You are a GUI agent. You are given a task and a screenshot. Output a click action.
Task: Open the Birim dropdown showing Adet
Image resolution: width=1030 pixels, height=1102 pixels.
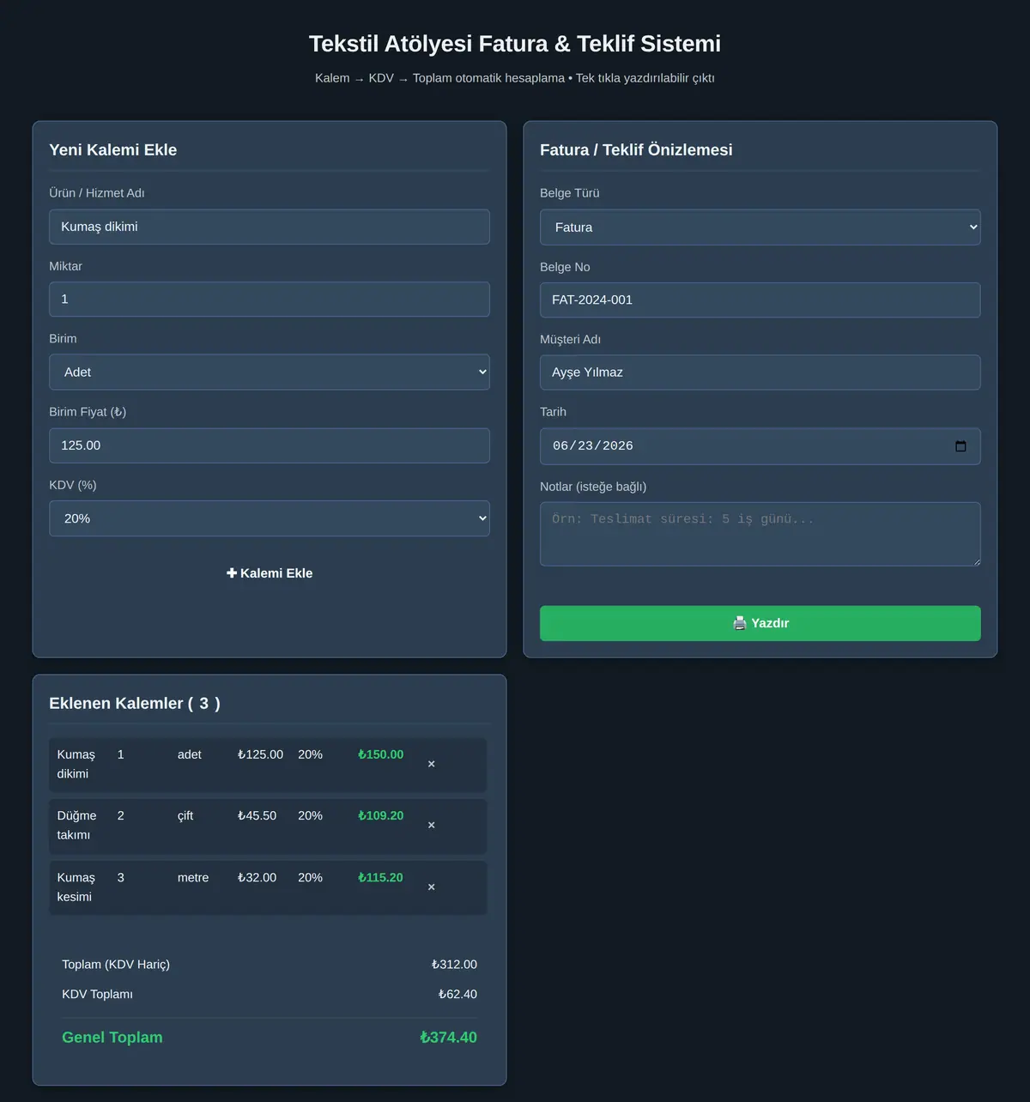pyautogui.click(x=270, y=372)
